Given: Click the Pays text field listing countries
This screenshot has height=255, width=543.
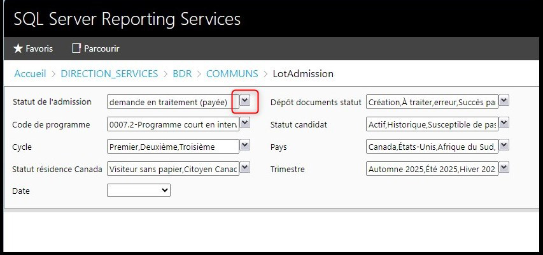Looking at the screenshot, I should (x=432, y=147).
